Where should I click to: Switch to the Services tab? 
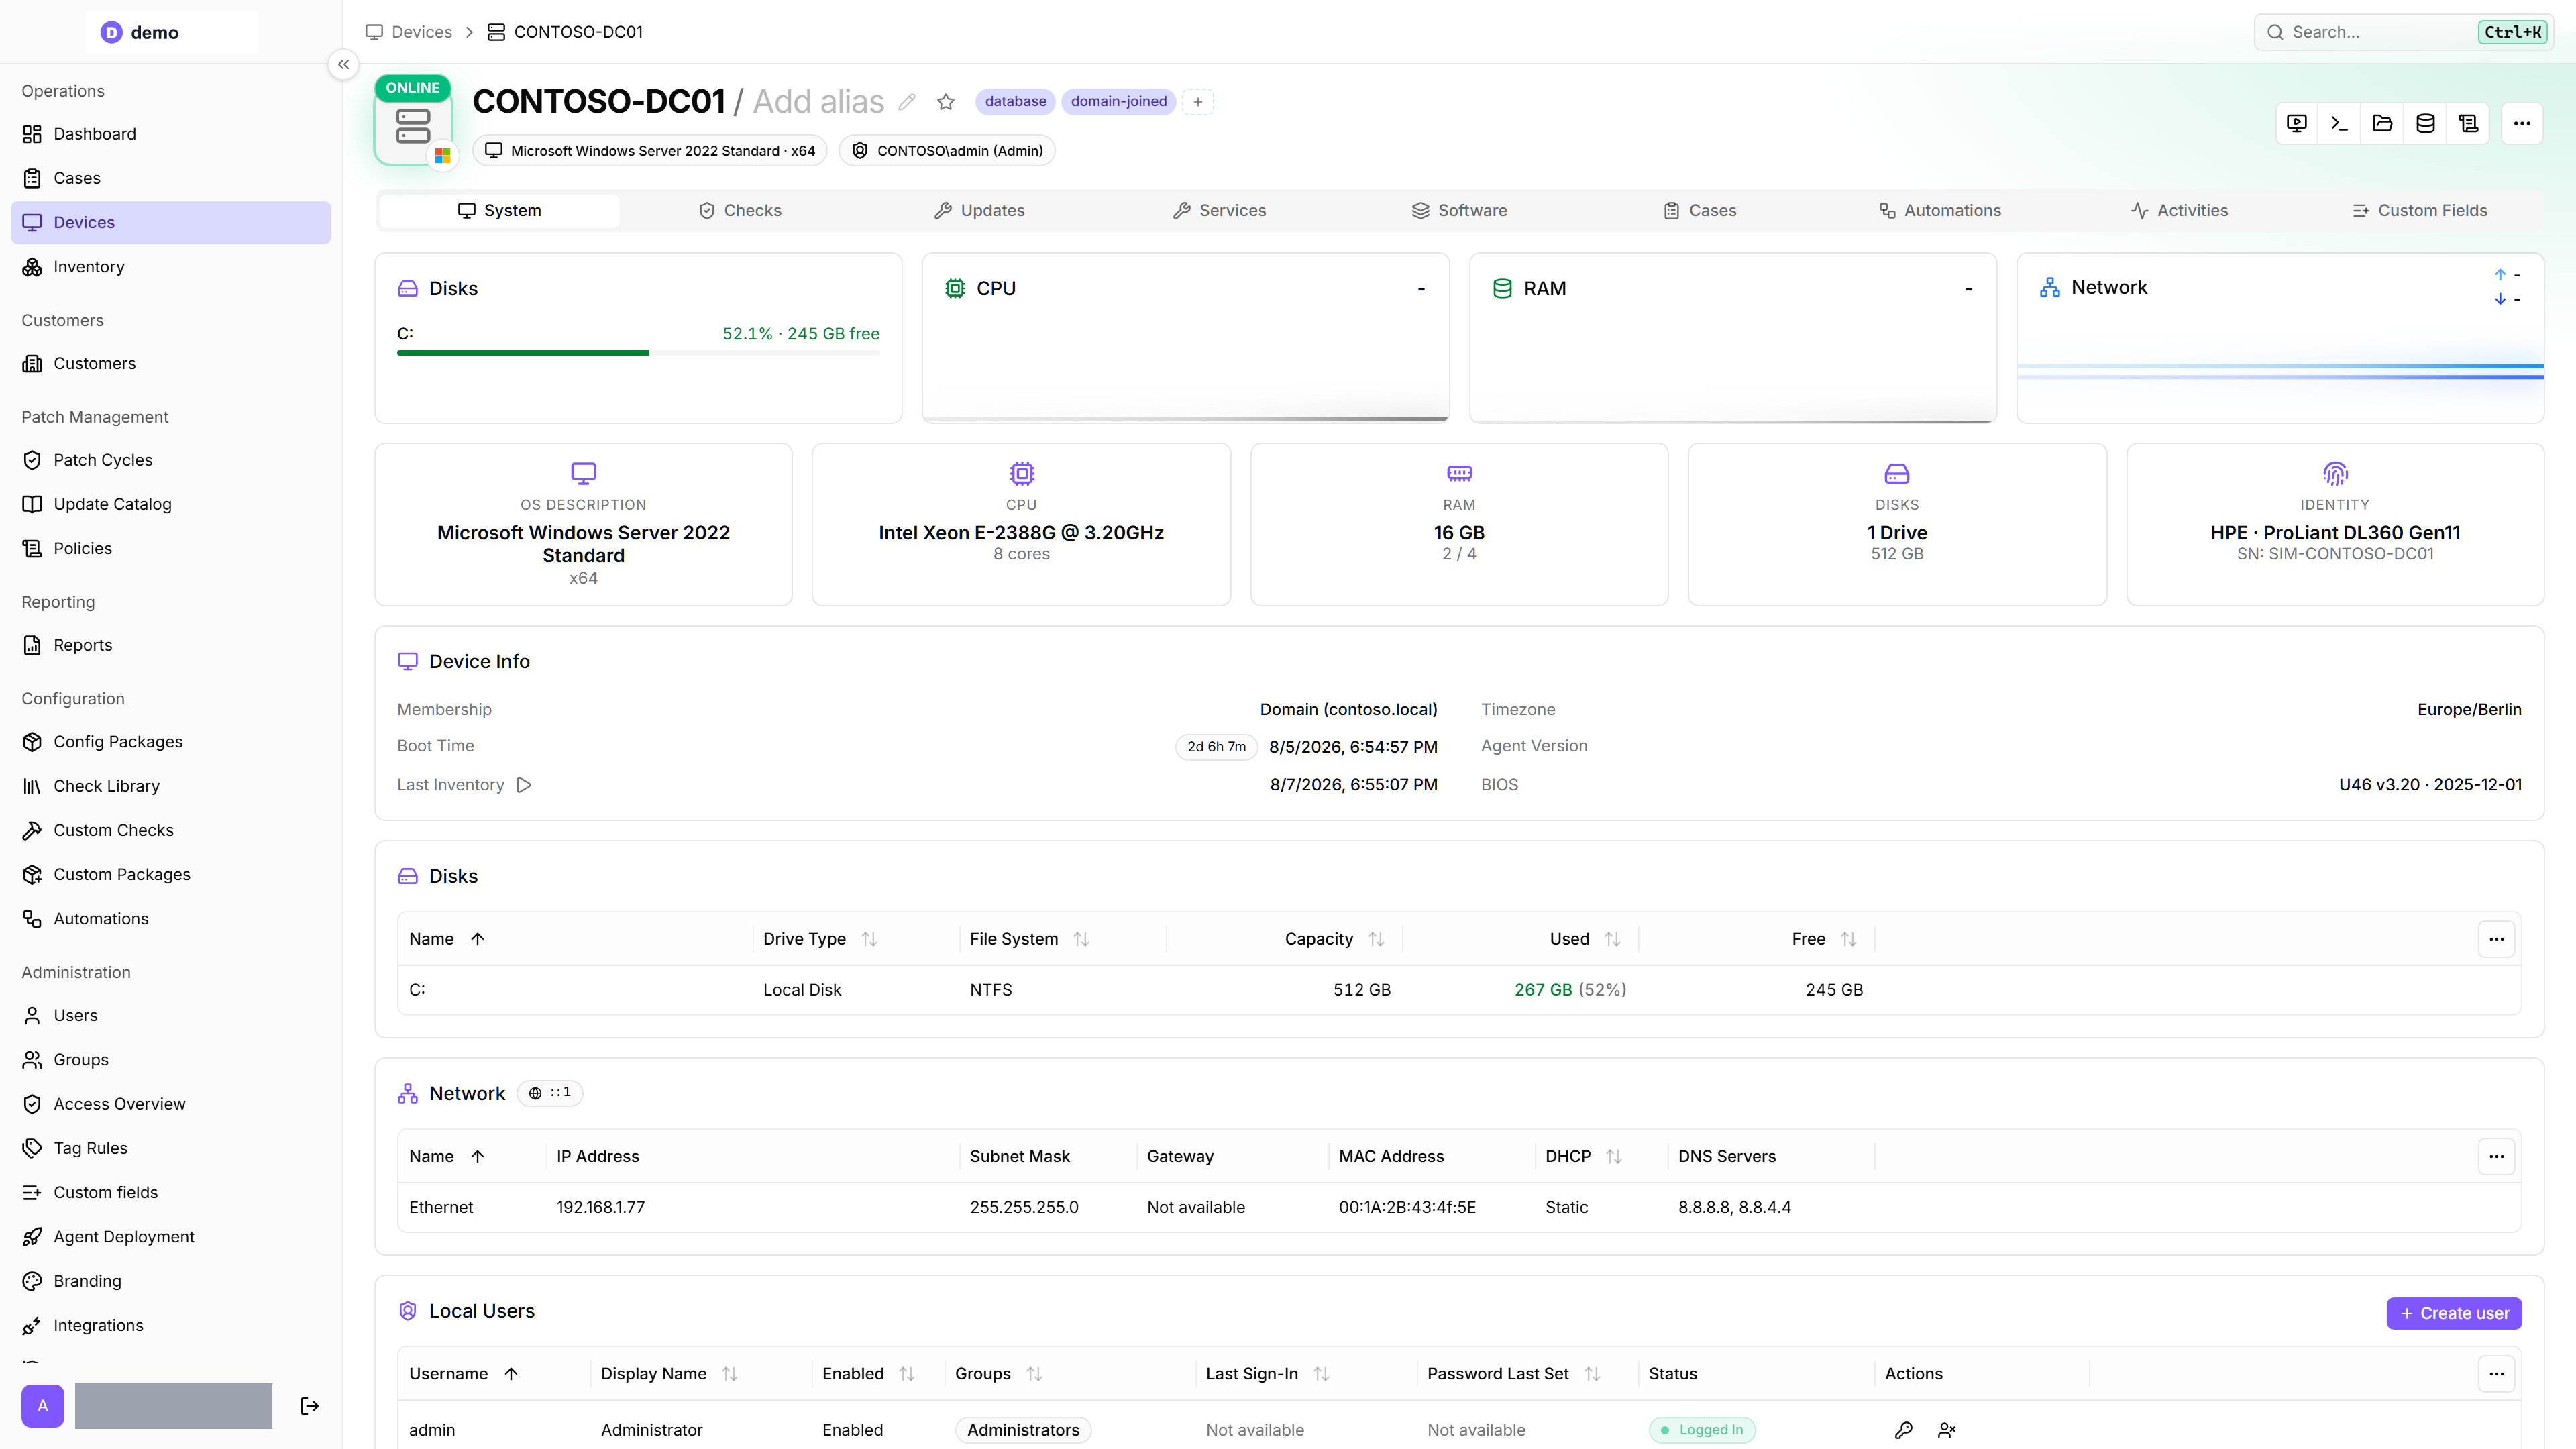click(x=1219, y=211)
